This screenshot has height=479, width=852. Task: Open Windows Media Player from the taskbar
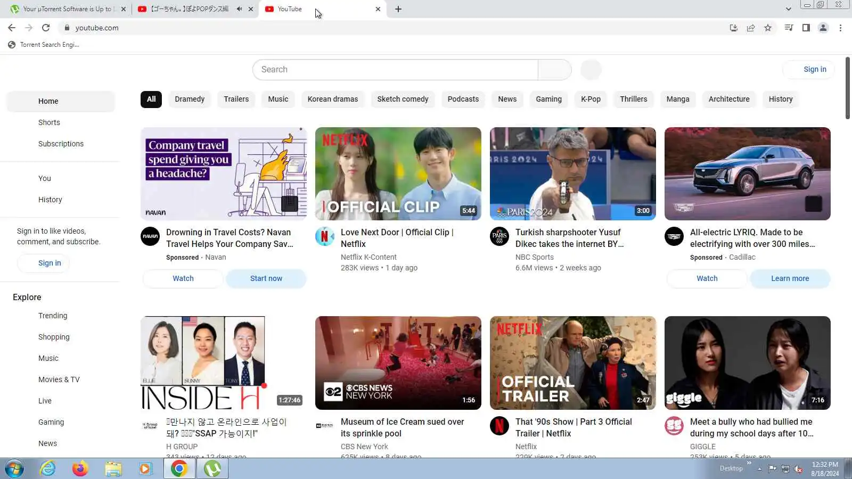[x=145, y=469]
